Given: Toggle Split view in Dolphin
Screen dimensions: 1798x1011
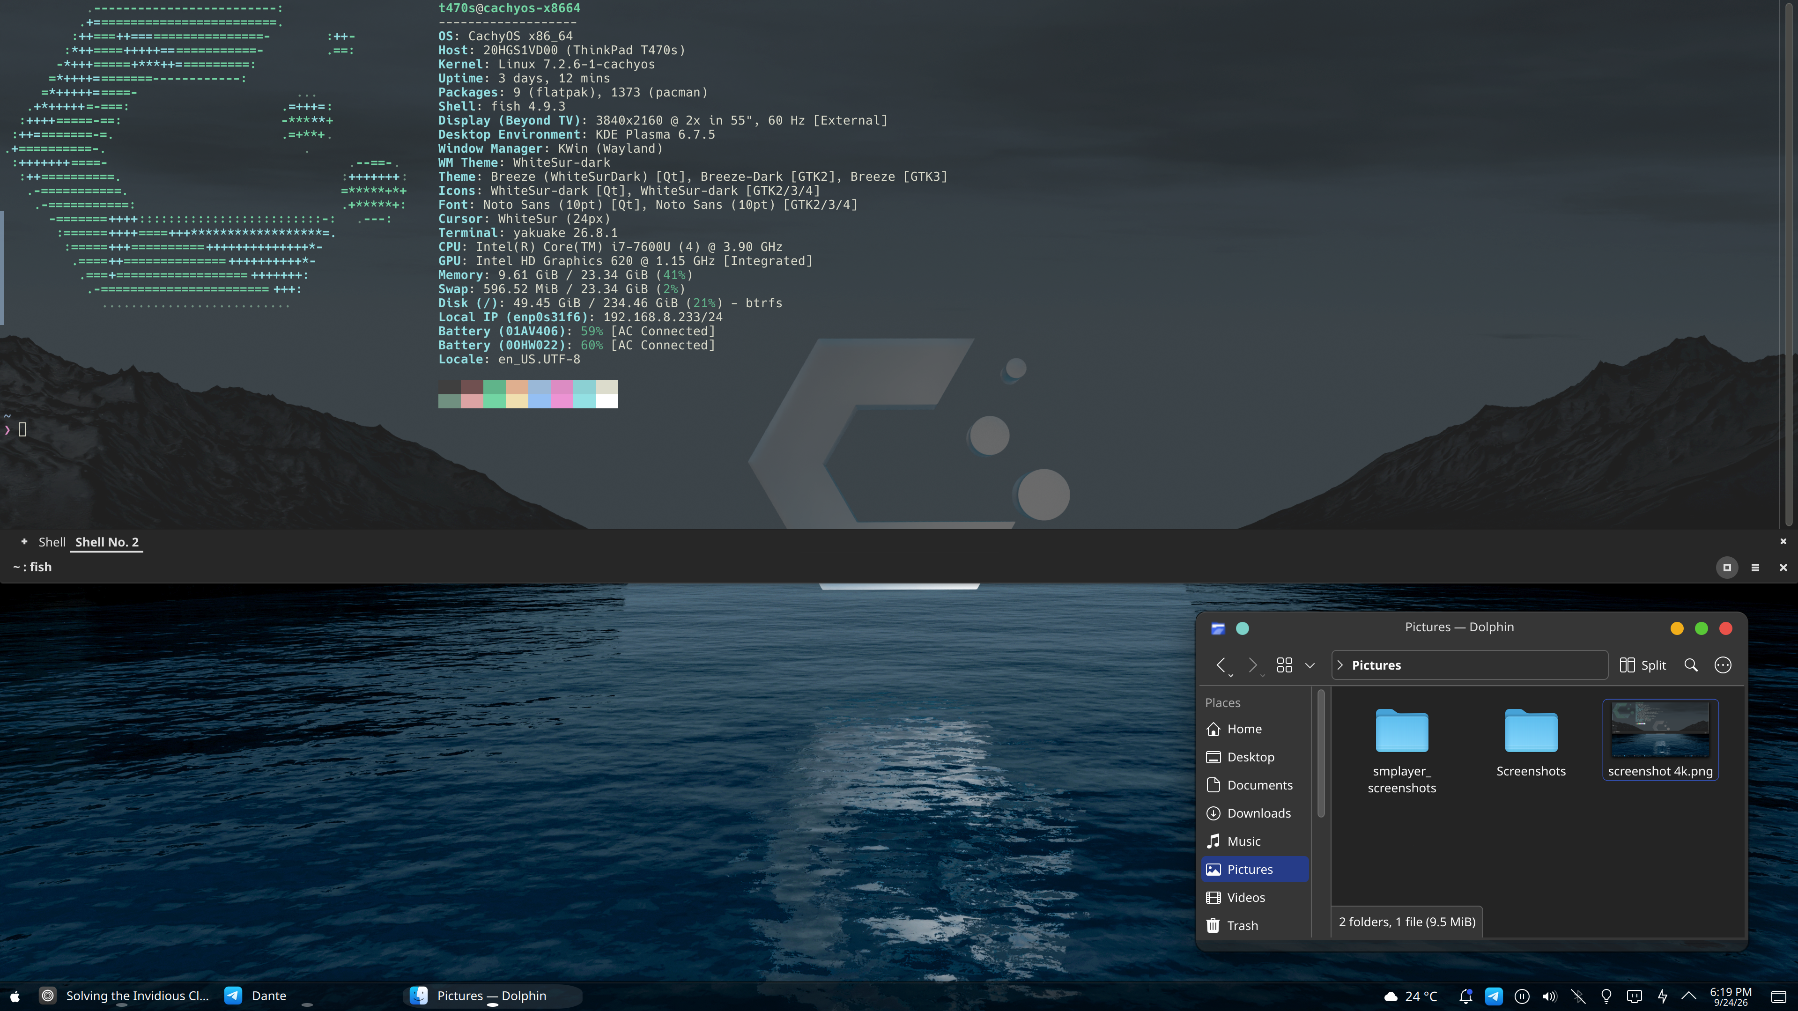Looking at the screenshot, I should (x=1643, y=665).
